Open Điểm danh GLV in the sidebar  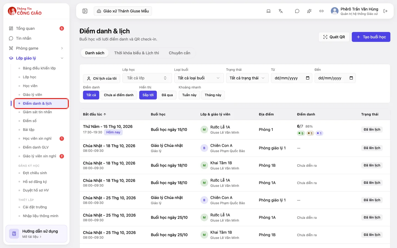click(x=41, y=147)
